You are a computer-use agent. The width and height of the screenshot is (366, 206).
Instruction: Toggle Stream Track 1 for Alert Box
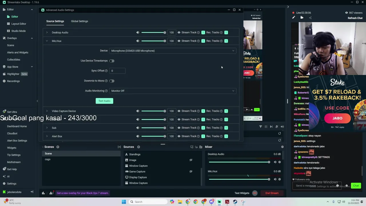pyautogui.click(x=203, y=136)
